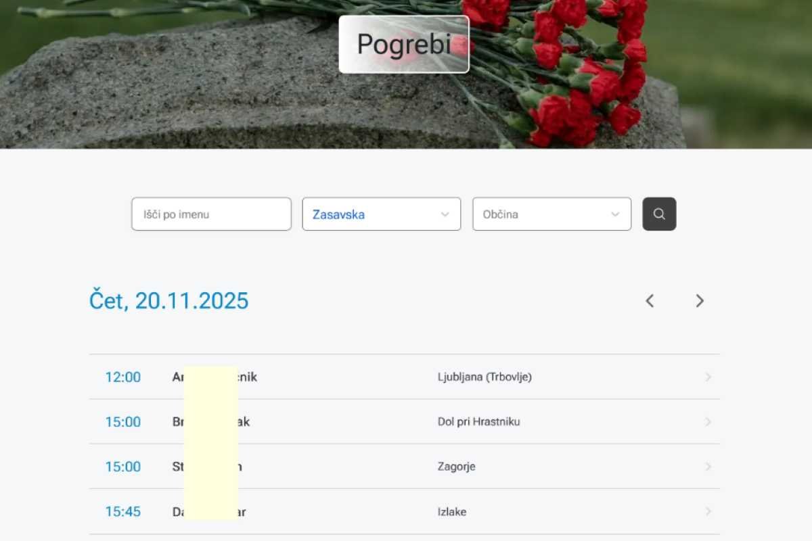Open the Občina municipality dropdown
The width and height of the screenshot is (812, 541).
tap(551, 214)
